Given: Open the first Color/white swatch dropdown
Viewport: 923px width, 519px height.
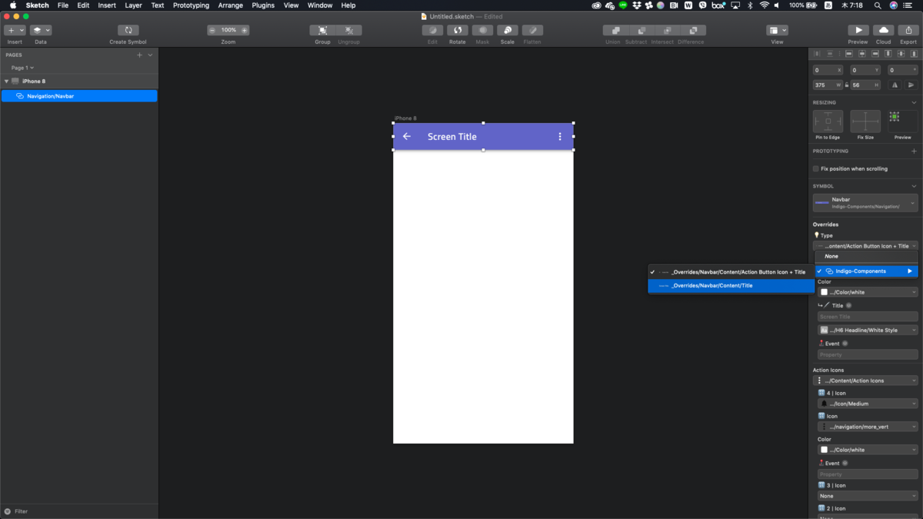Looking at the screenshot, I should (868, 292).
